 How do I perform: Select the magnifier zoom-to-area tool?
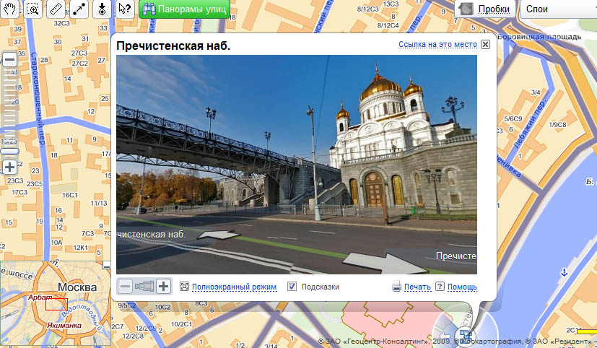[33, 9]
